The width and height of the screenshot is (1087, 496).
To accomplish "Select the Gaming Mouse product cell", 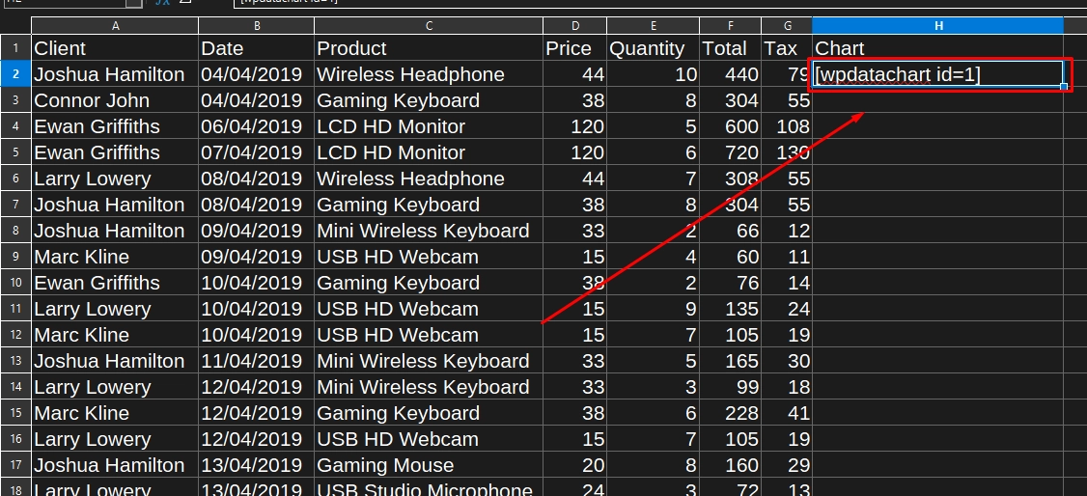I will pos(429,465).
